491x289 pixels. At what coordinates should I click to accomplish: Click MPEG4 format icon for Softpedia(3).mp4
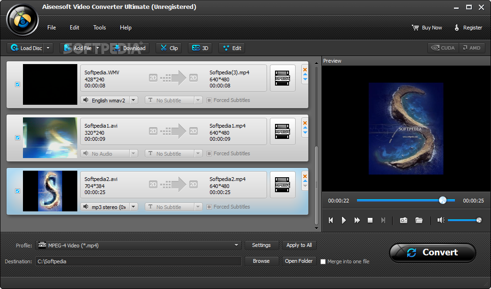(283, 78)
